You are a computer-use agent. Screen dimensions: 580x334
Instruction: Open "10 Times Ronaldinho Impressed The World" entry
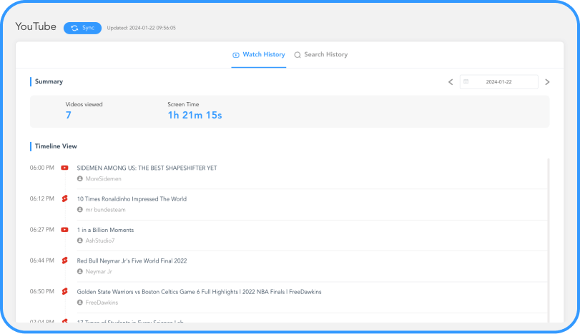pos(132,199)
